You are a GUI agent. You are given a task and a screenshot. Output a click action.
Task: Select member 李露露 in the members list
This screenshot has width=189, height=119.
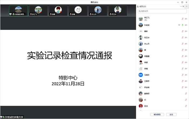coord(147,56)
